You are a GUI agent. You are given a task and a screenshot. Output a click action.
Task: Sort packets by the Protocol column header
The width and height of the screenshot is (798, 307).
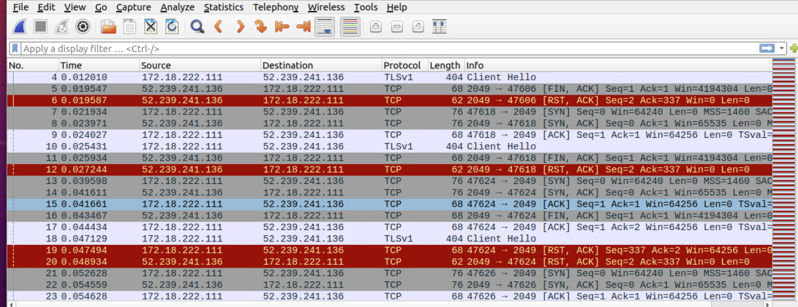tap(402, 66)
